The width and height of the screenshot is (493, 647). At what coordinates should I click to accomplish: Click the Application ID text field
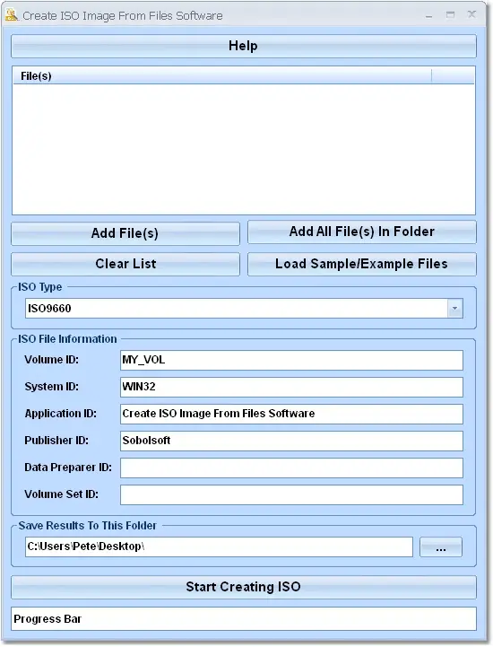(291, 414)
